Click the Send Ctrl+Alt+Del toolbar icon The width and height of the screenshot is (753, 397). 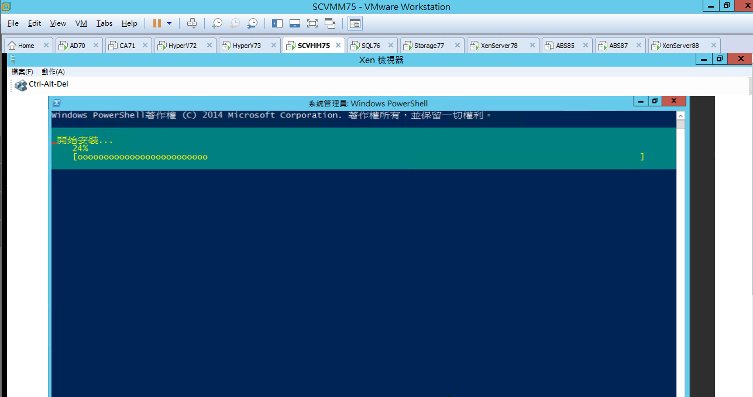pos(192,23)
